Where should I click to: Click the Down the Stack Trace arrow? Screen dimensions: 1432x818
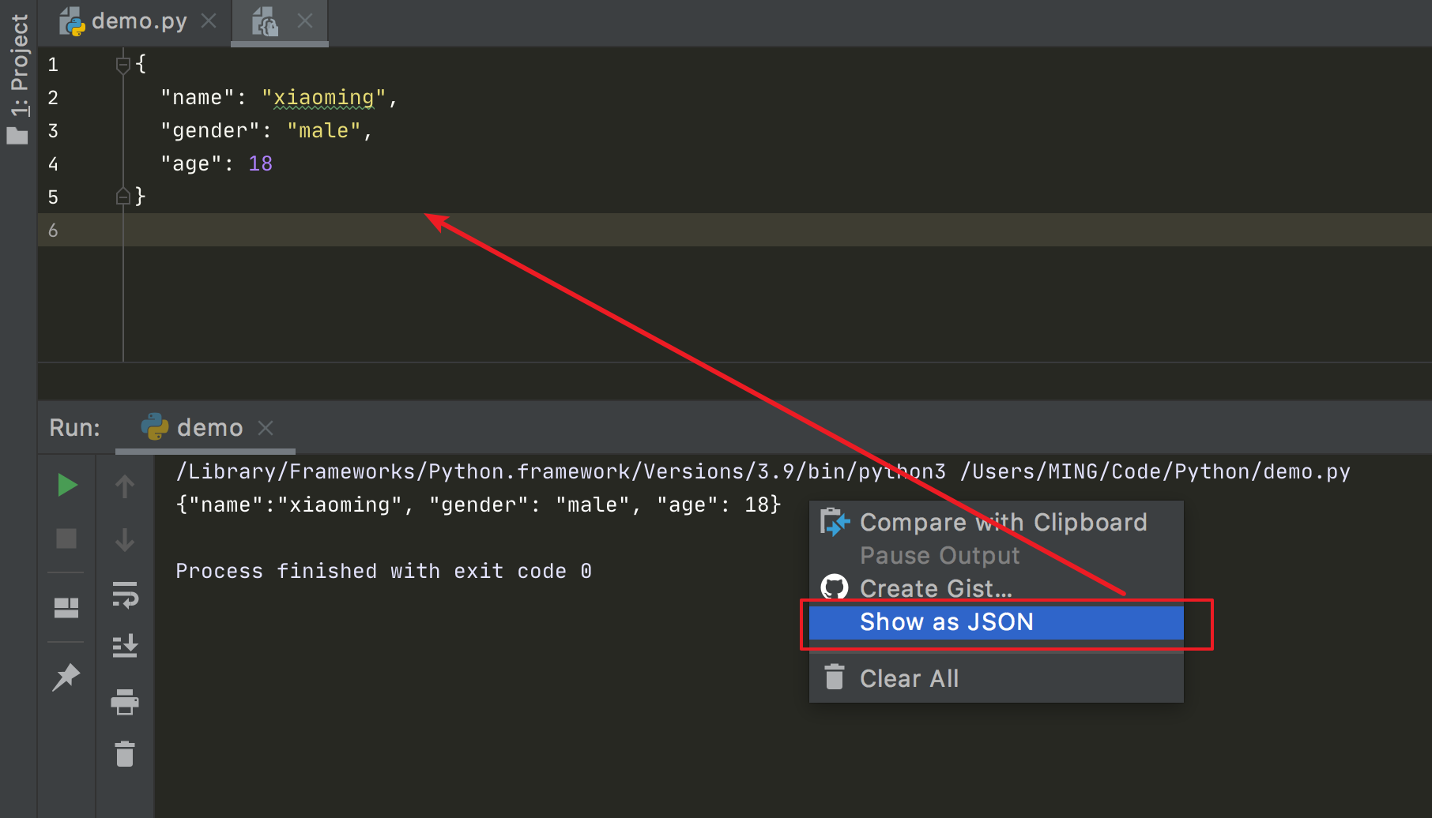pos(125,540)
